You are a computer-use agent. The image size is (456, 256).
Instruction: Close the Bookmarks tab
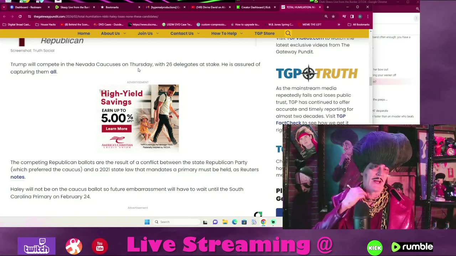139,7
